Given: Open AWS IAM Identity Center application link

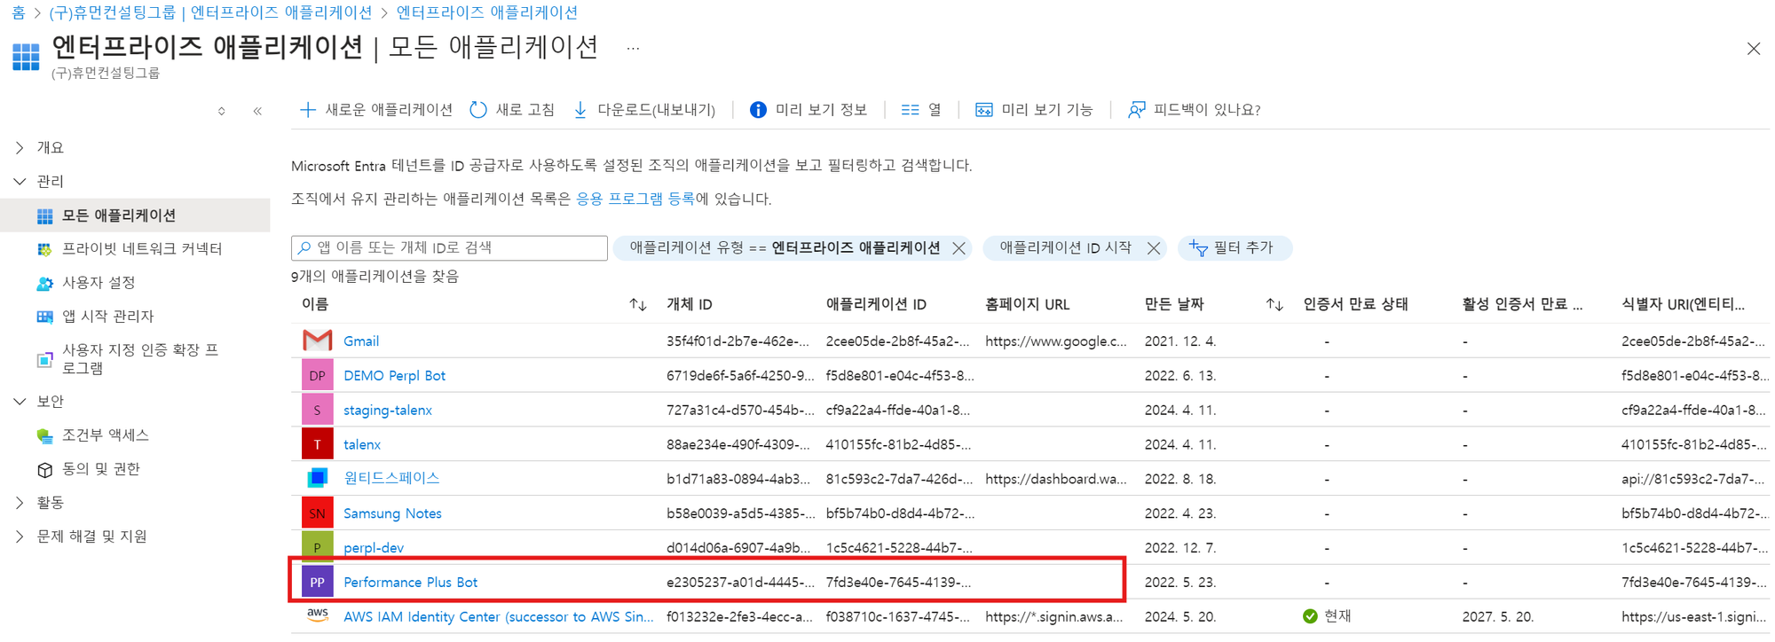Looking at the screenshot, I should [499, 617].
